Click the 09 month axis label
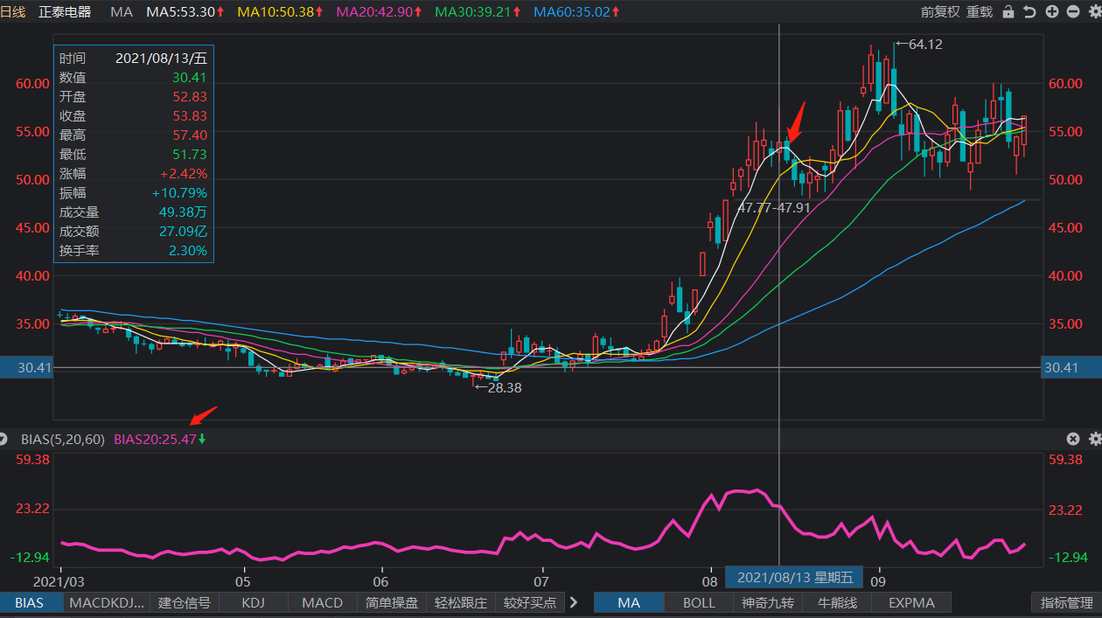The width and height of the screenshot is (1102, 618). pos(878,580)
